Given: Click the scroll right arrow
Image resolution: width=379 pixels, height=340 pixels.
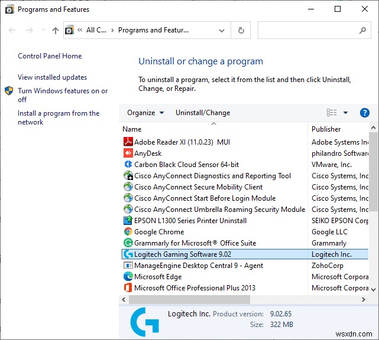Looking at the screenshot, I should [x=363, y=299].
